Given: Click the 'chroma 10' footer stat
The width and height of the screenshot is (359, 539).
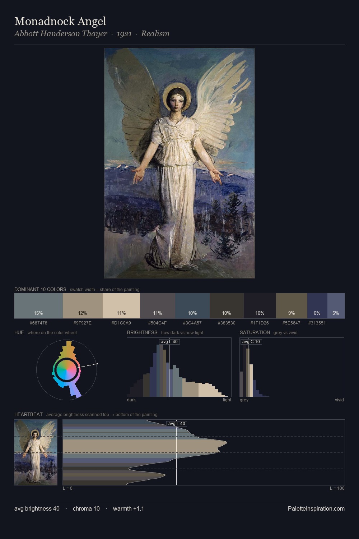Looking at the screenshot, I should point(86,508).
